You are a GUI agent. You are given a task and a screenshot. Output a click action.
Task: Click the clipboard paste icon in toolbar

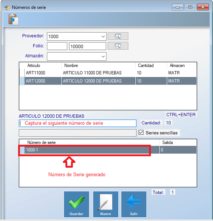(x=13, y=19)
